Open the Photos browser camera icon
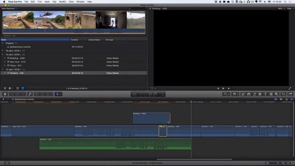 [249, 94]
